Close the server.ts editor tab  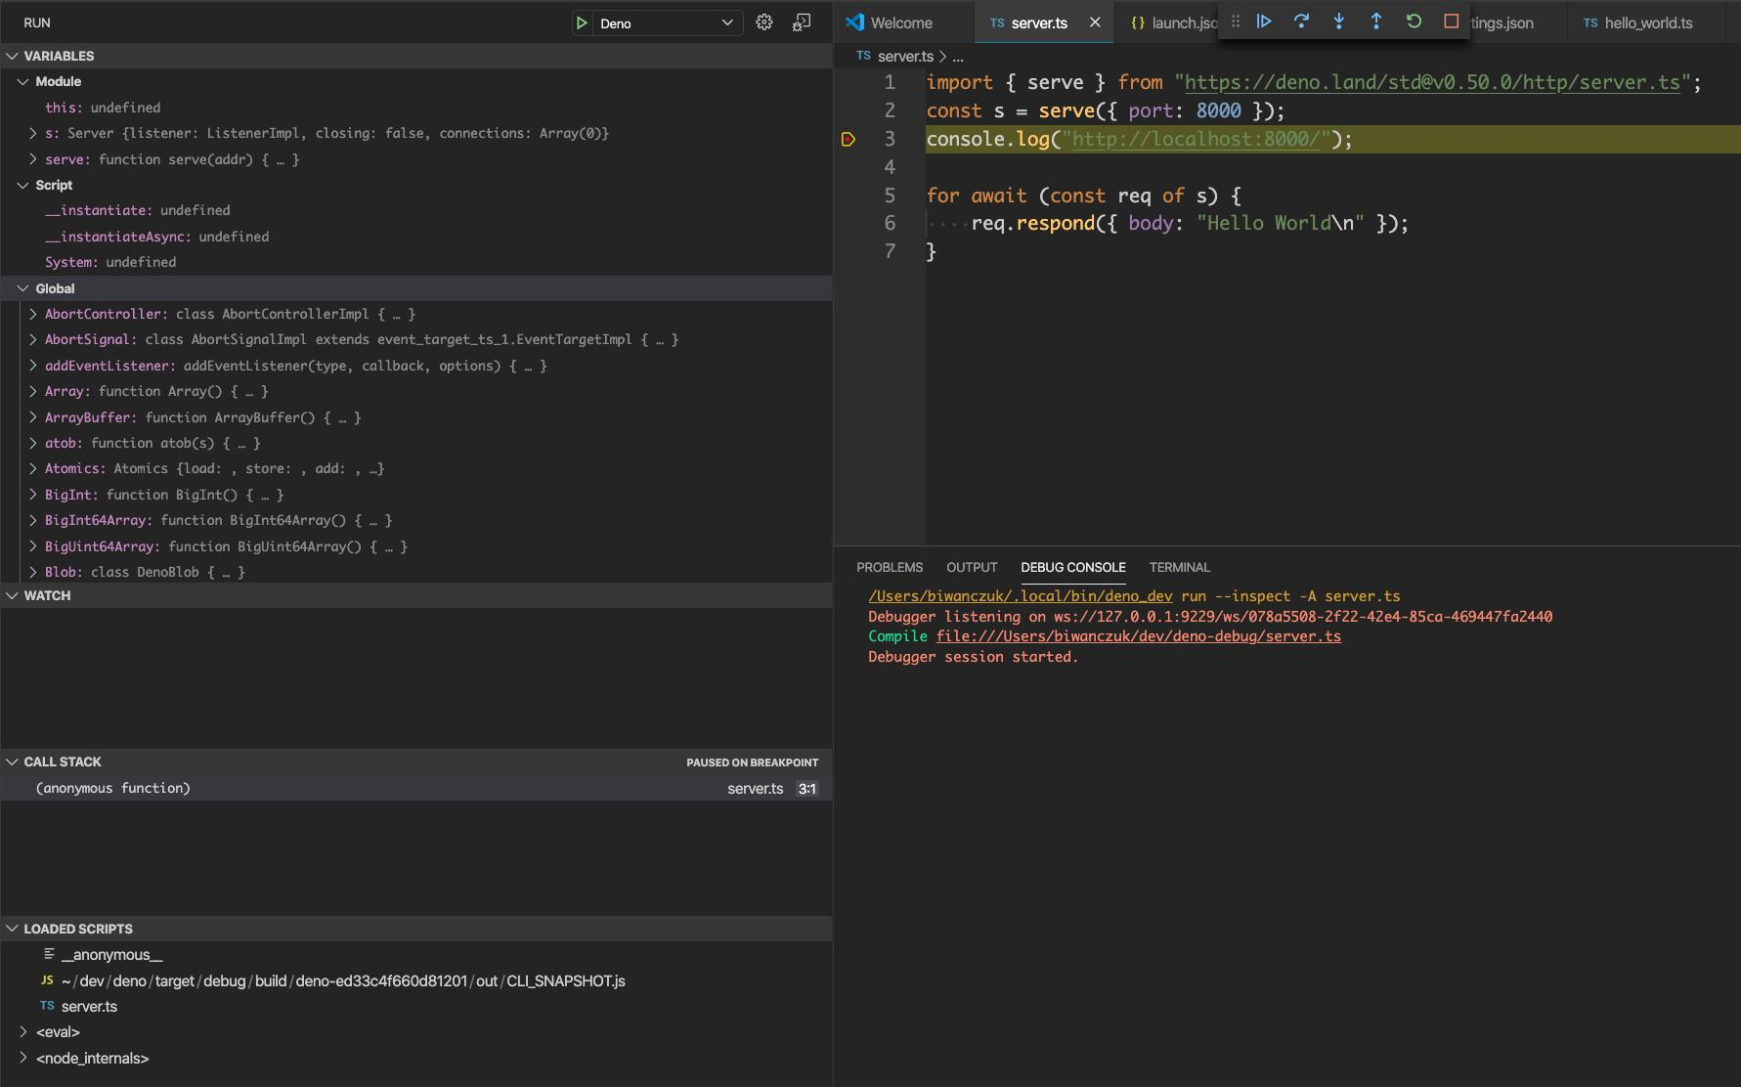(1095, 22)
